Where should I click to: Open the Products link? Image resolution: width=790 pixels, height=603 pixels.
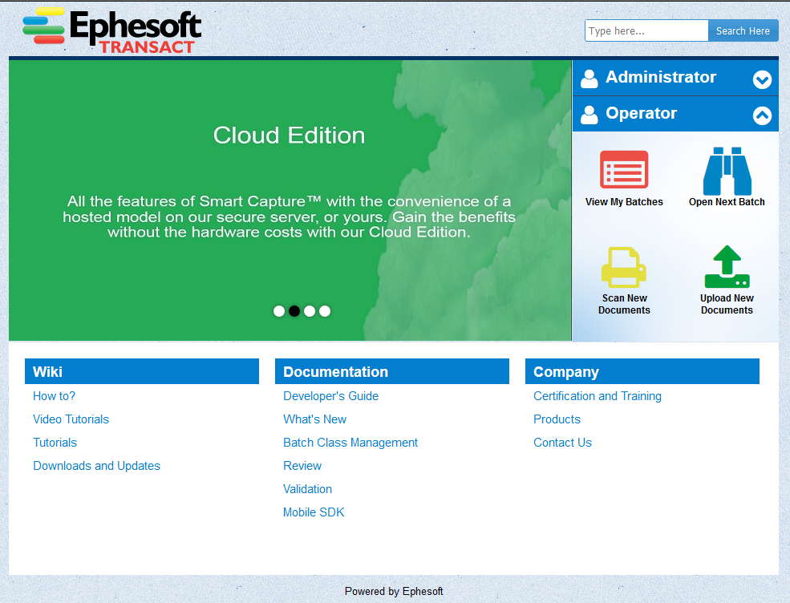(557, 419)
